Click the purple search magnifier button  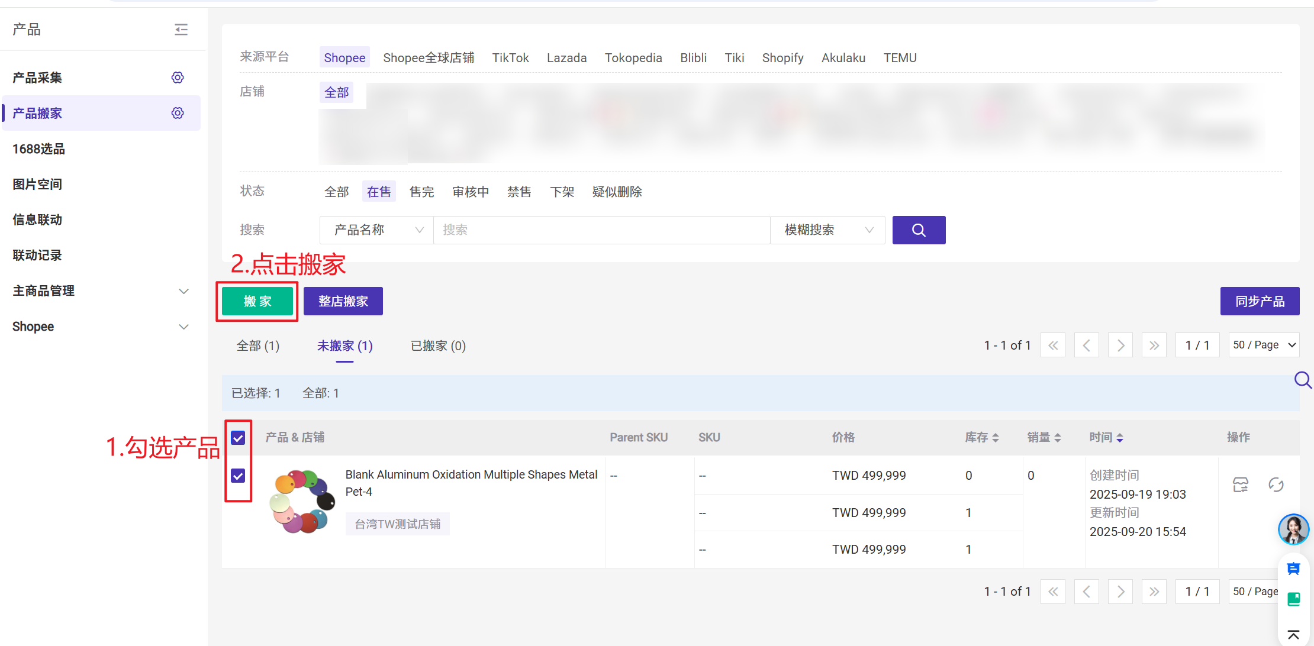[919, 230]
